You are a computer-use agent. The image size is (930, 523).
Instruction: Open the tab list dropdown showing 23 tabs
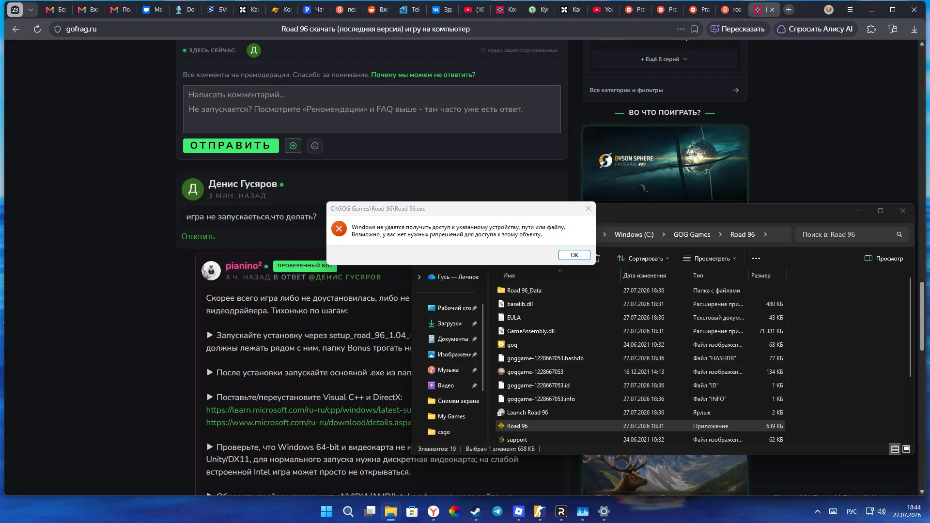(31, 10)
